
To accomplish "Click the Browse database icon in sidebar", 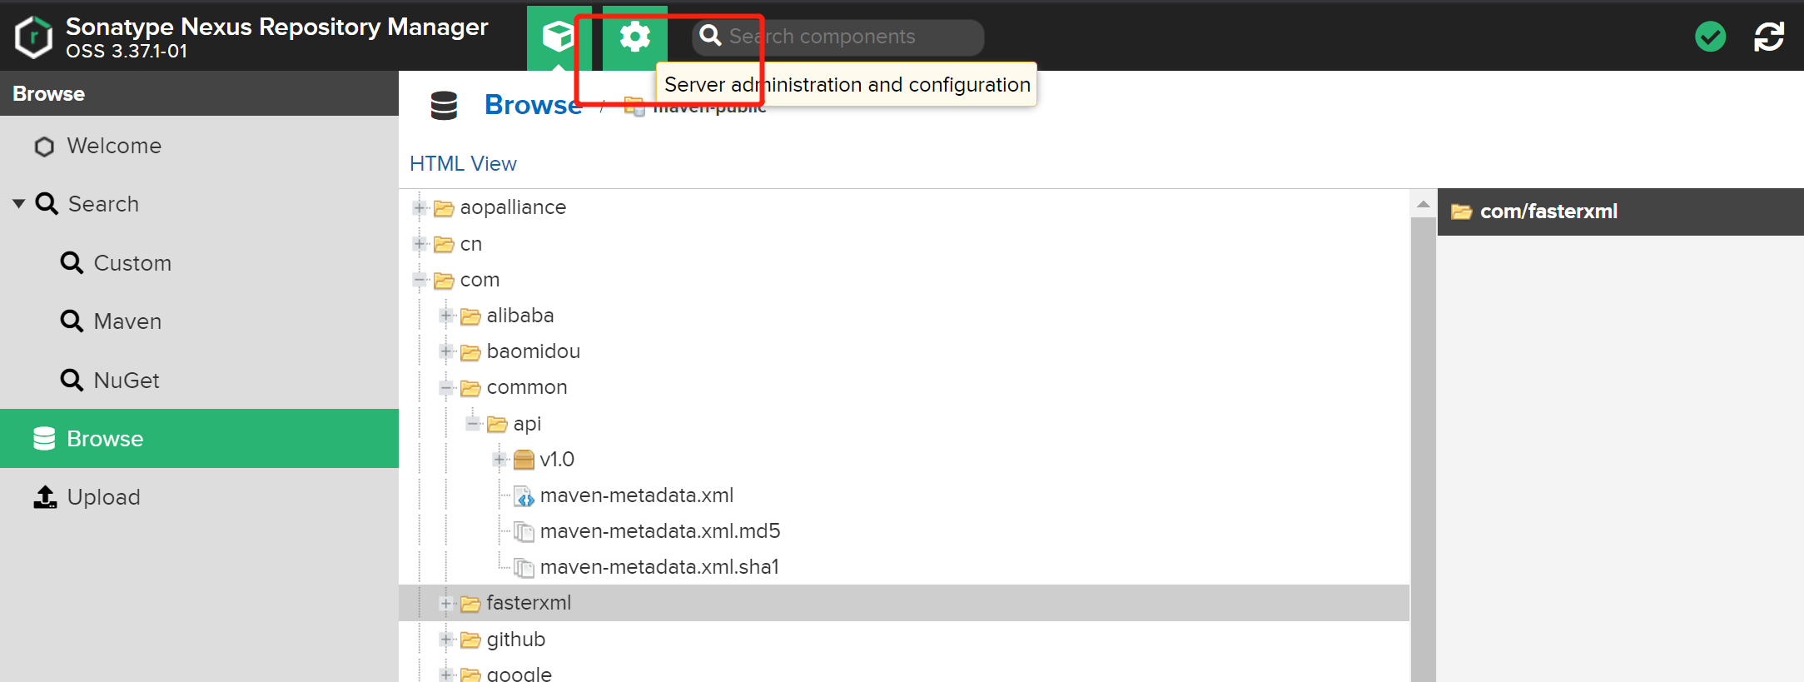I will click(x=44, y=439).
